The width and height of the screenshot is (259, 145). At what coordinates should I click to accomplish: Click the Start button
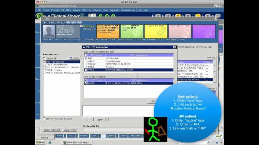point(40,142)
